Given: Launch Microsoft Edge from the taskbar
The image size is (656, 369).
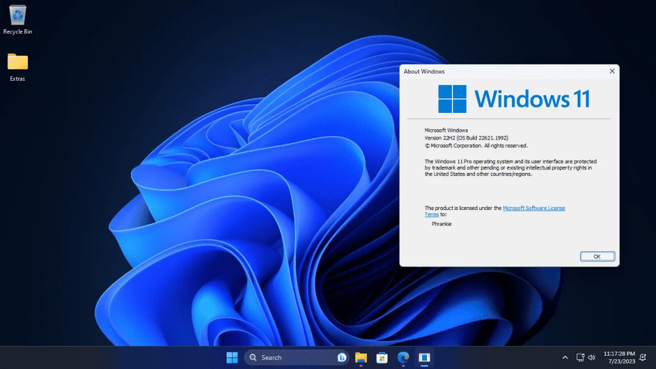Looking at the screenshot, I should click(403, 357).
